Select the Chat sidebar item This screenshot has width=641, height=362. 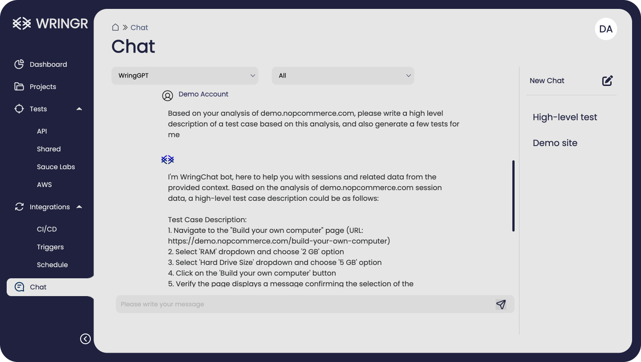pos(50,287)
